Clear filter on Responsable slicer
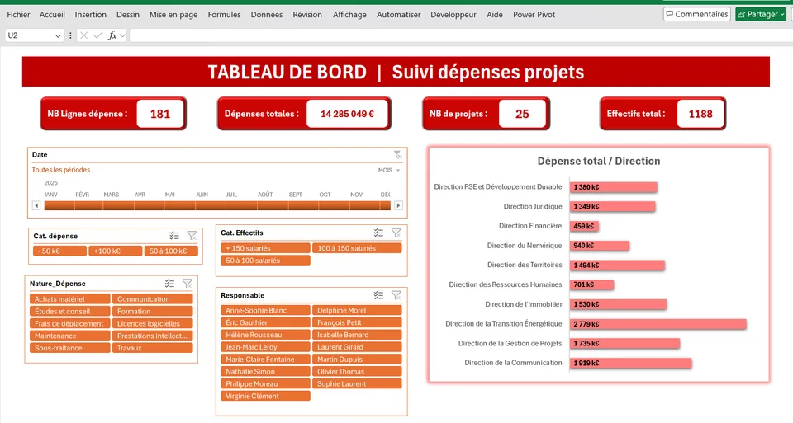 click(396, 295)
